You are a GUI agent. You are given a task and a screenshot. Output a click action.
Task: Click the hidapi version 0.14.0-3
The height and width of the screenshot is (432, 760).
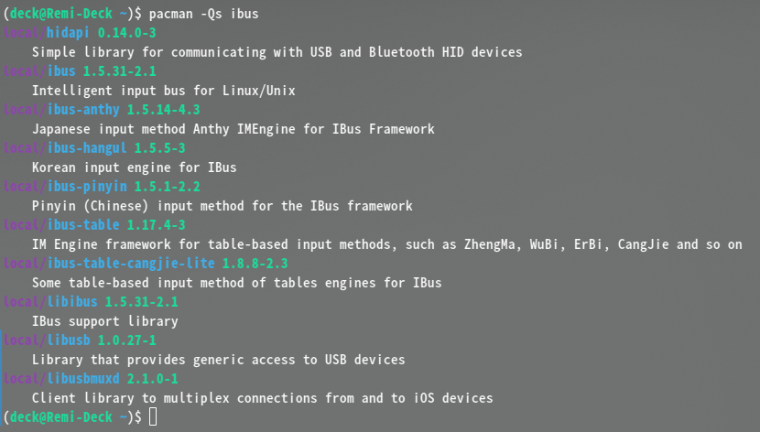coord(127,33)
